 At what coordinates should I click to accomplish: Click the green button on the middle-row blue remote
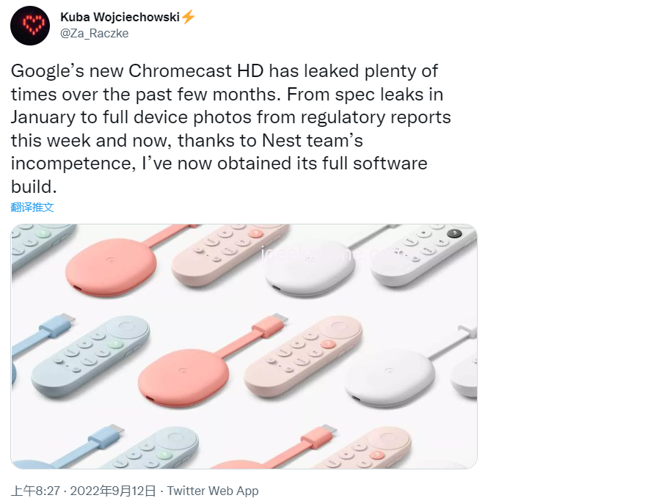114,343
